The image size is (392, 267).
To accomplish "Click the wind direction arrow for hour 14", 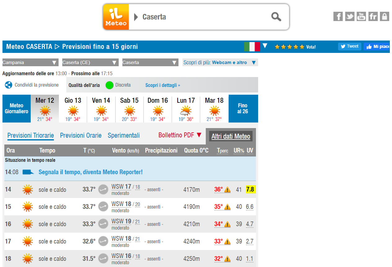I will pyautogui.click(x=103, y=189).
